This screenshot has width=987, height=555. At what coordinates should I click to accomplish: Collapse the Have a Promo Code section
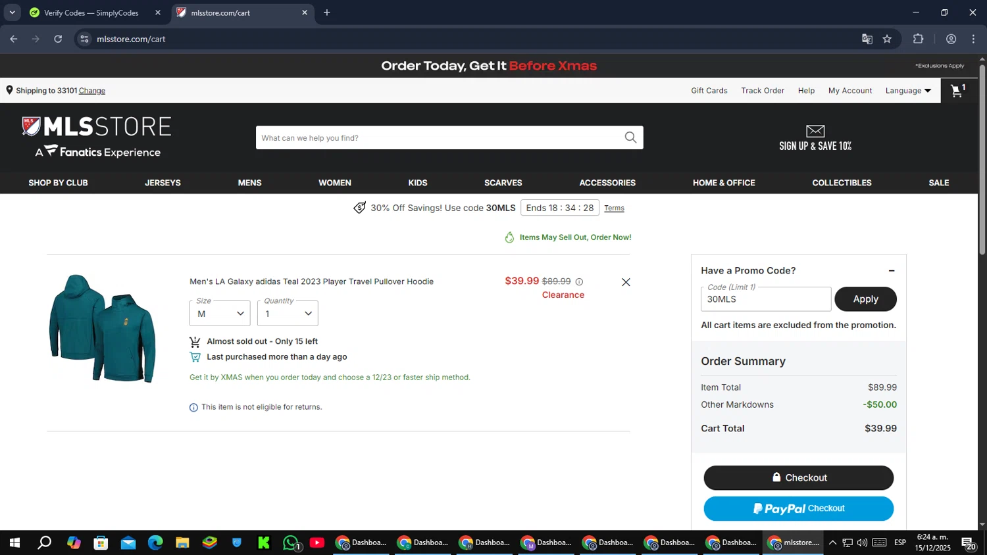892,271
